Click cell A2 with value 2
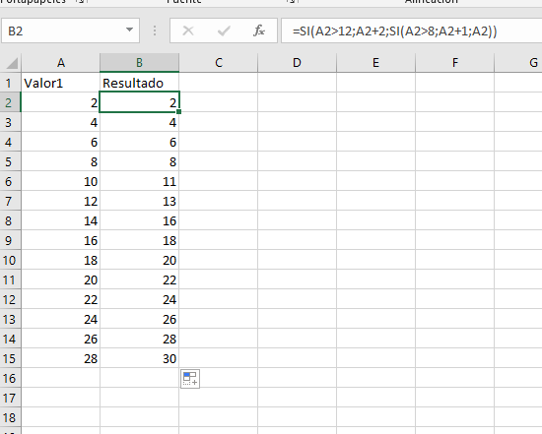Viewport: 542px width, 434px height. pyautogui.click(x=61, y=102)
